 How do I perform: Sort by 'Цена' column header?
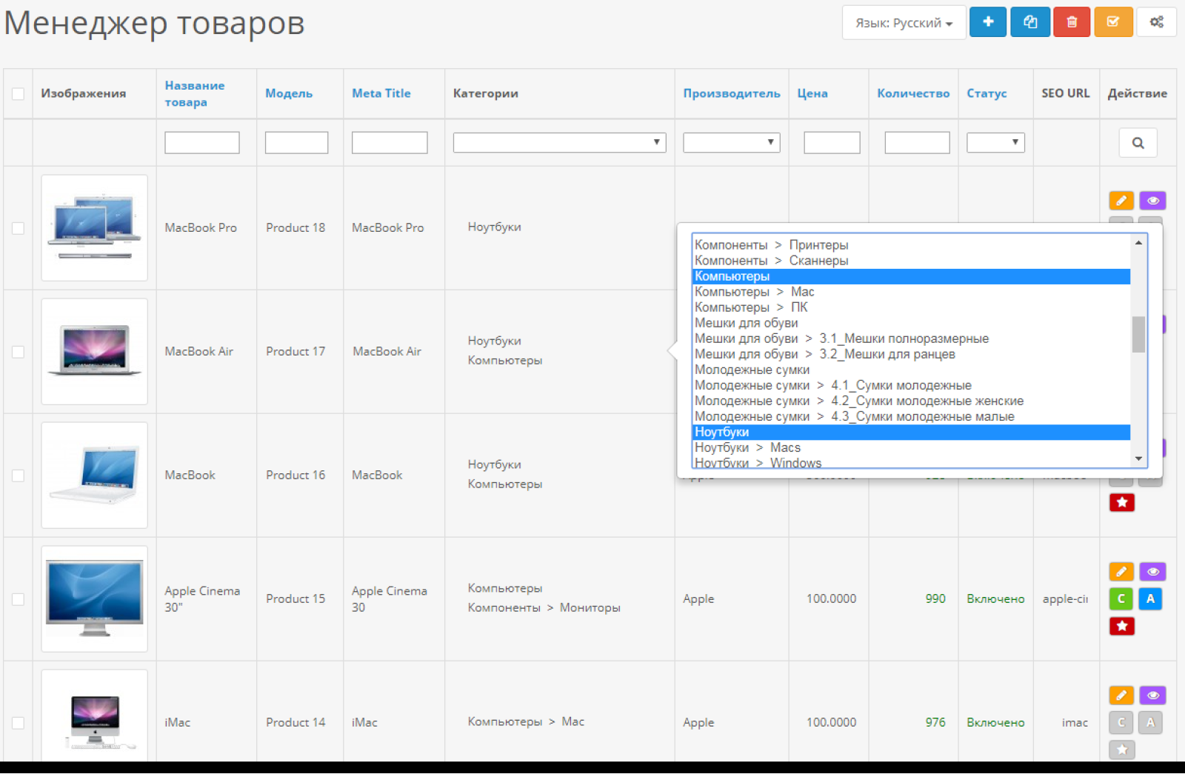[812, 94]
